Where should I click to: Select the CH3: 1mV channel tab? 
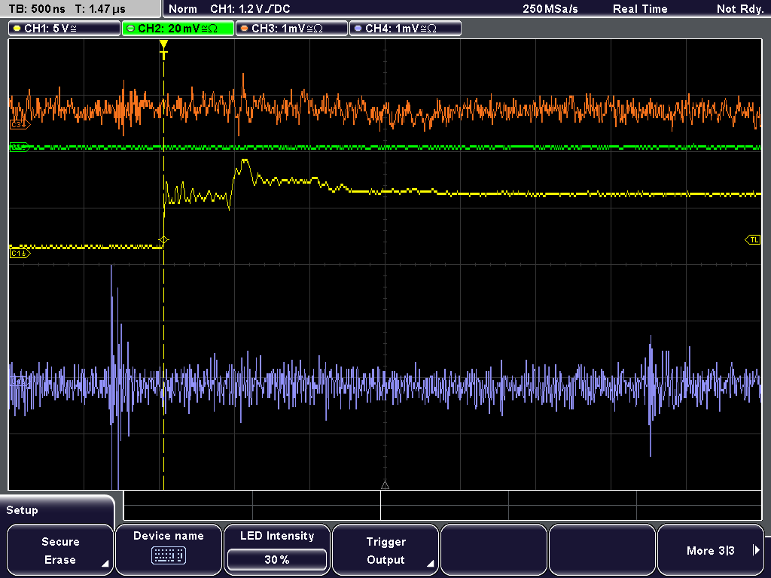[x=291, y=29]
